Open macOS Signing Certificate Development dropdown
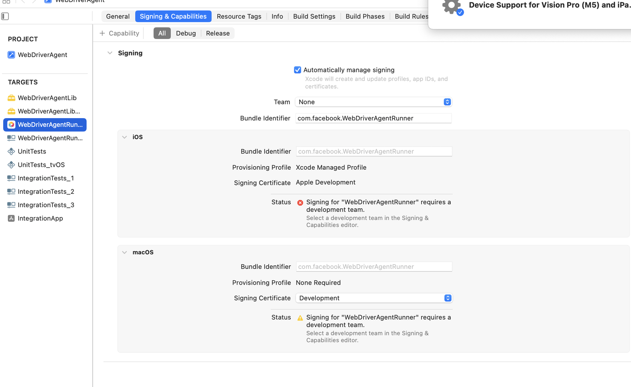 coord(374,298)
